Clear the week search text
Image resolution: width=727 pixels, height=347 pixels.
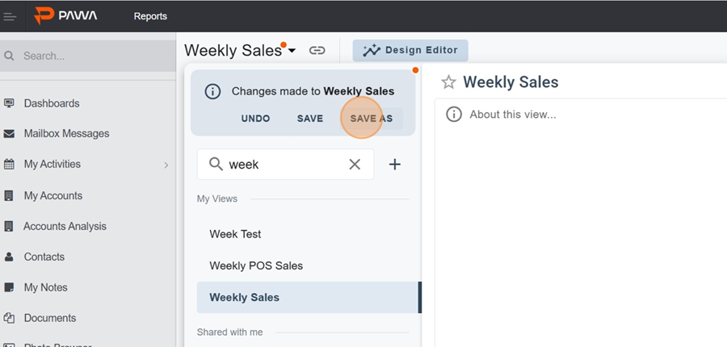coord(355,165)
